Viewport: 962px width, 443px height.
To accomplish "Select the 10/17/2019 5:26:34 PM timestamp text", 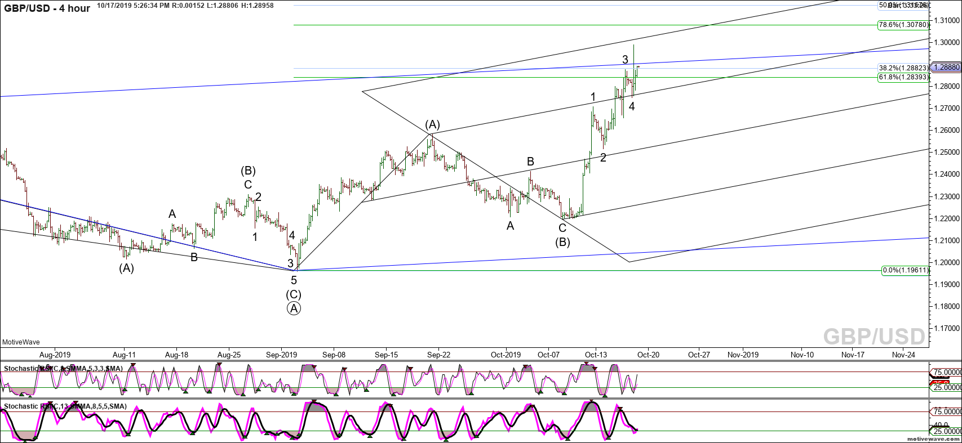I will [133, 6].
